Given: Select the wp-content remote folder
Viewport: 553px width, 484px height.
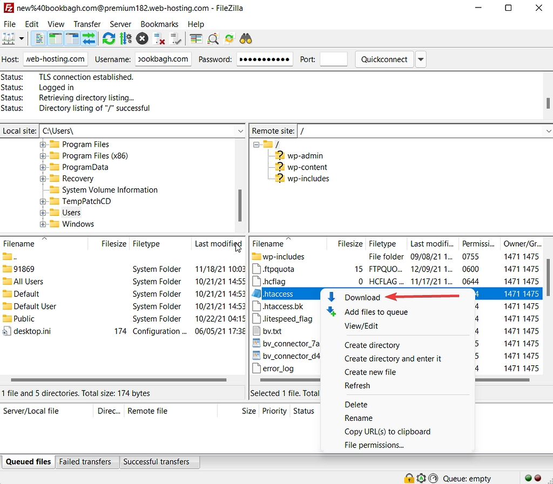Looking at the screenshot, I should (307, 167).
